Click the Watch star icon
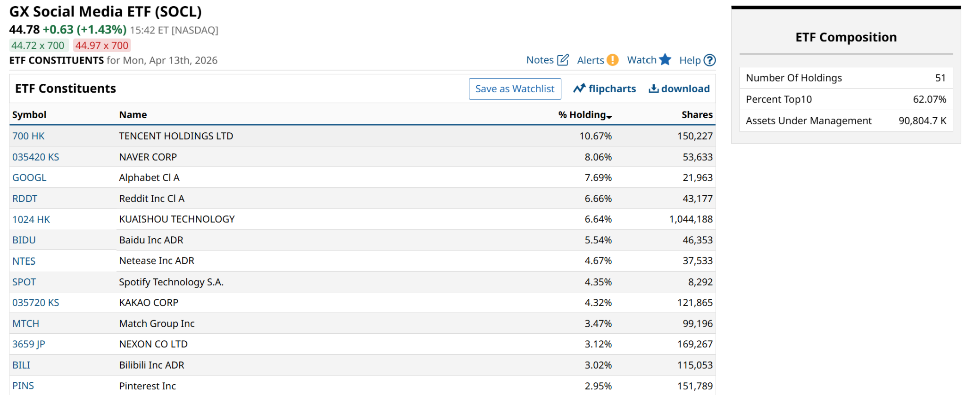This screenshot has width=966, height=395. [665, 60]
